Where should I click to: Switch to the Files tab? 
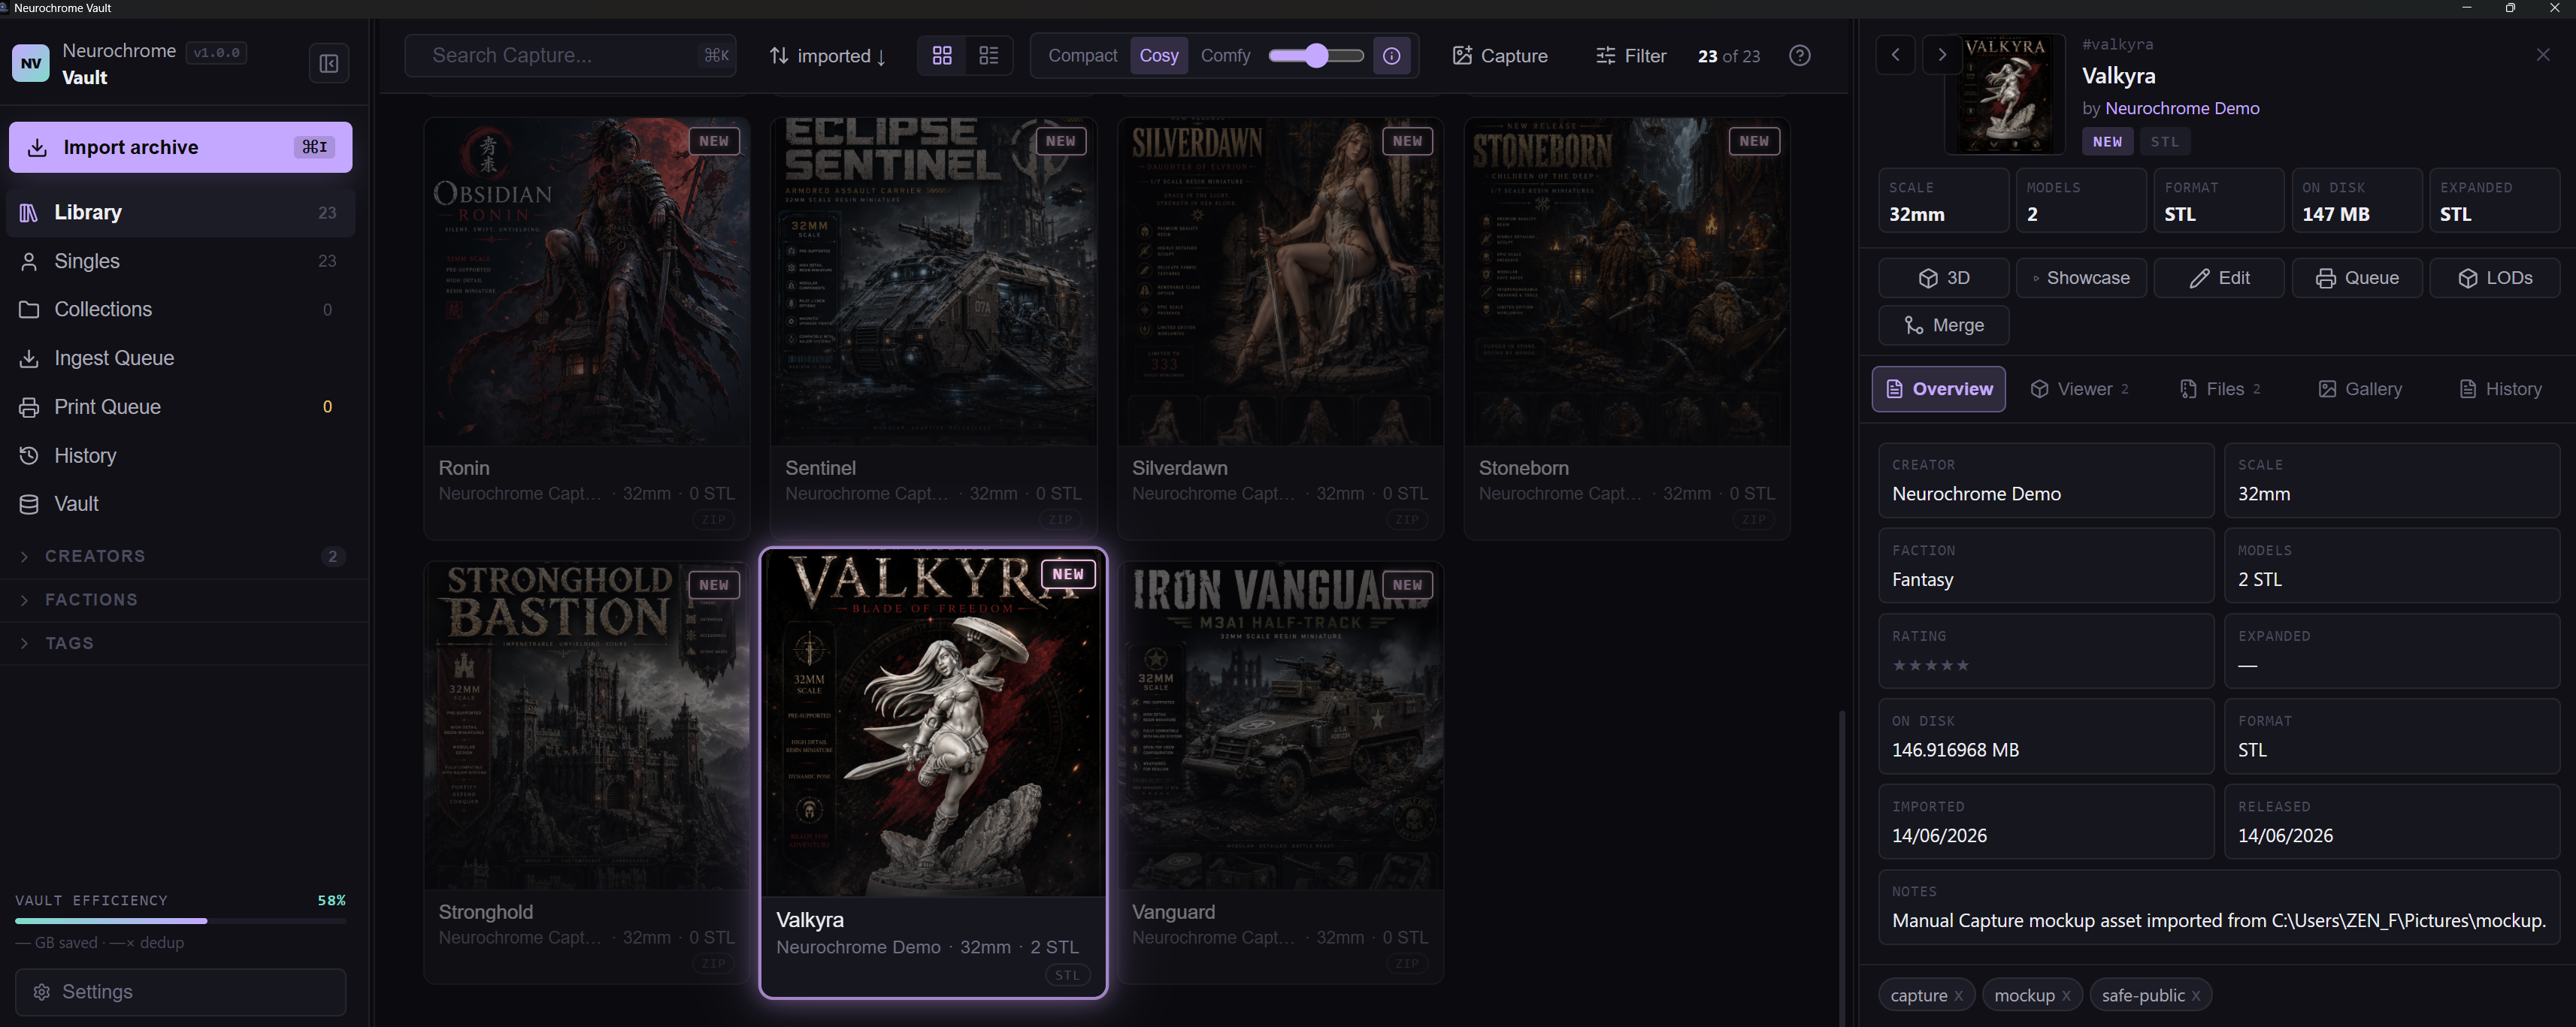click(x=2220, y=390)
